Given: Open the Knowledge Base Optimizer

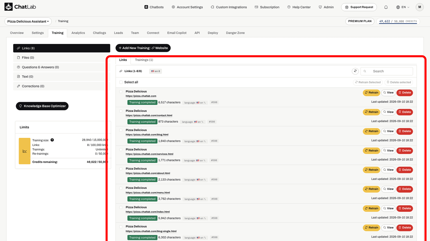Looking at the screenshot, I should click(42, 106).
